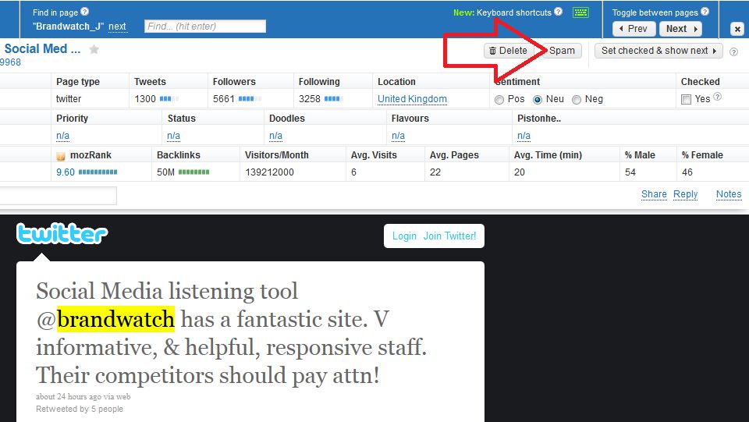Open the Priority n/a dropdown value
749x422 pixels.
(x=62, y=136)
